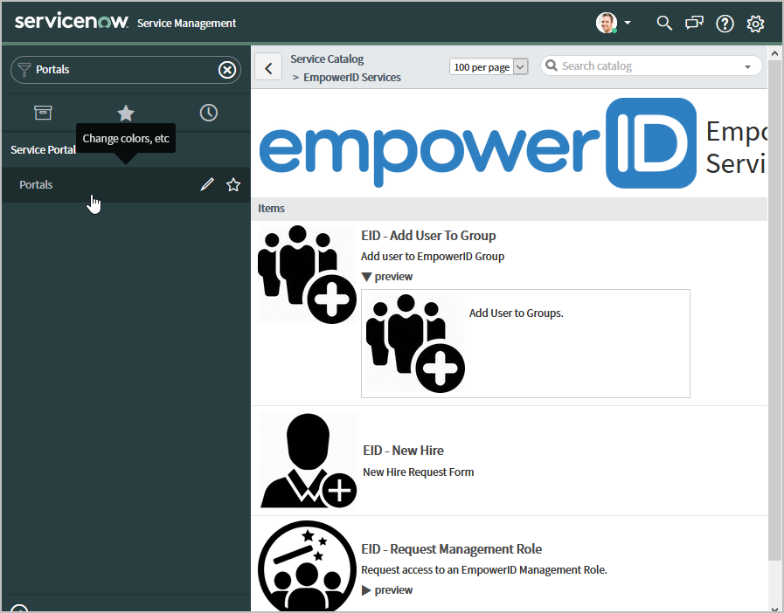This screenshot has width=784, height=613.
Task: Open the Portals module
Action: (x=37, y=185)
